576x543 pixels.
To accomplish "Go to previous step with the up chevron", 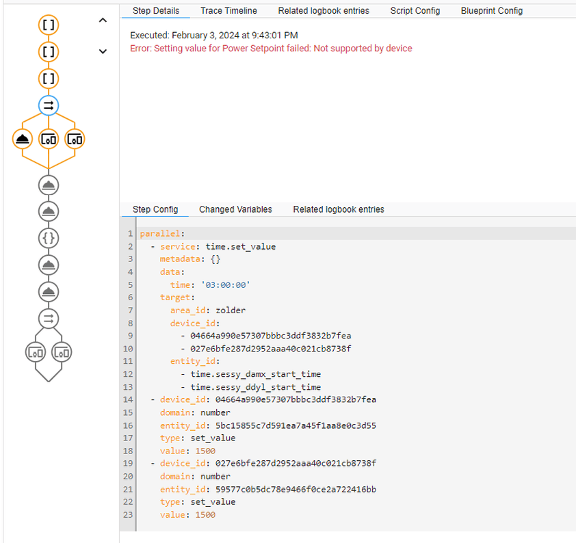I will pyautogui.click(x=103, y=21).
